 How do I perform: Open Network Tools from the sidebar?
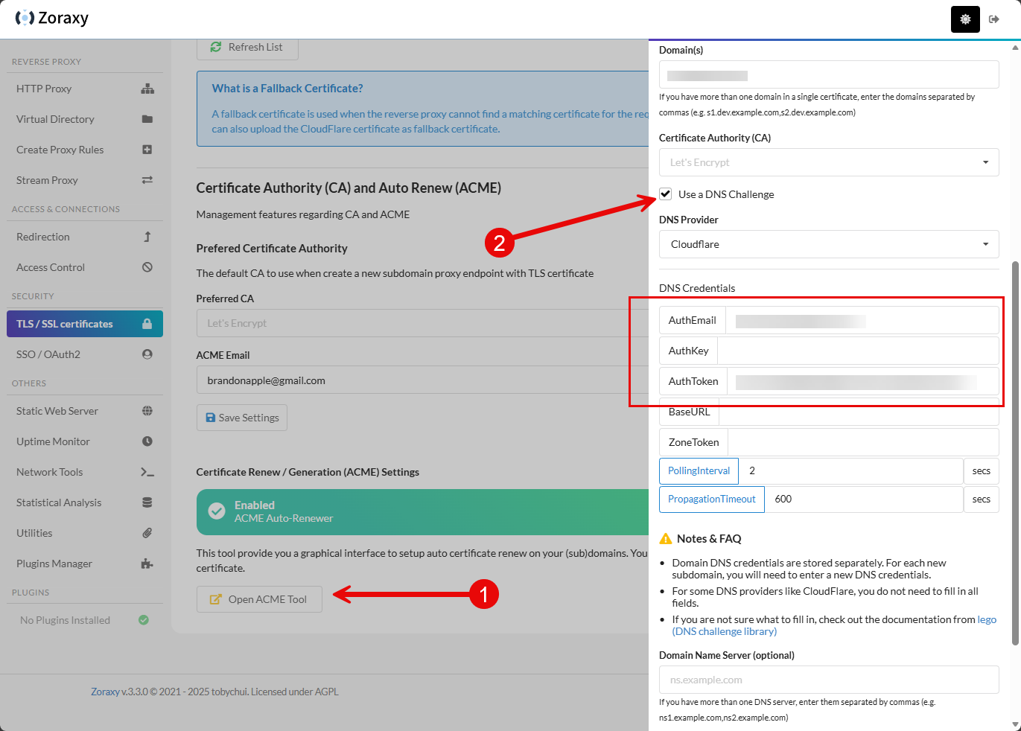click(x=85, y=472)
